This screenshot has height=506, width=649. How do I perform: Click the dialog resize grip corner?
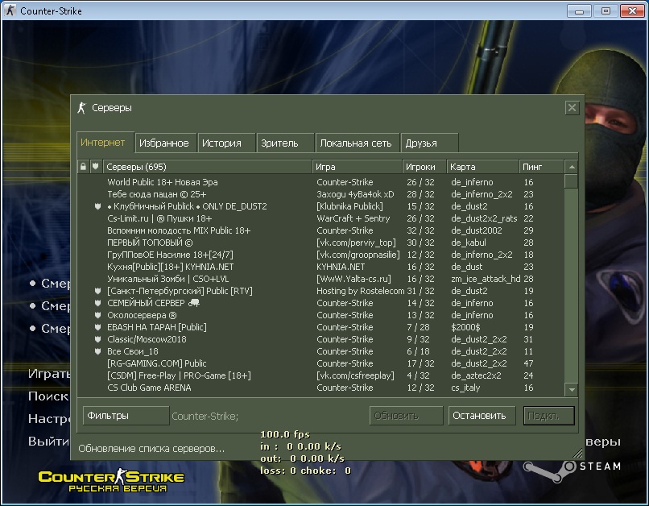point(578,454)
